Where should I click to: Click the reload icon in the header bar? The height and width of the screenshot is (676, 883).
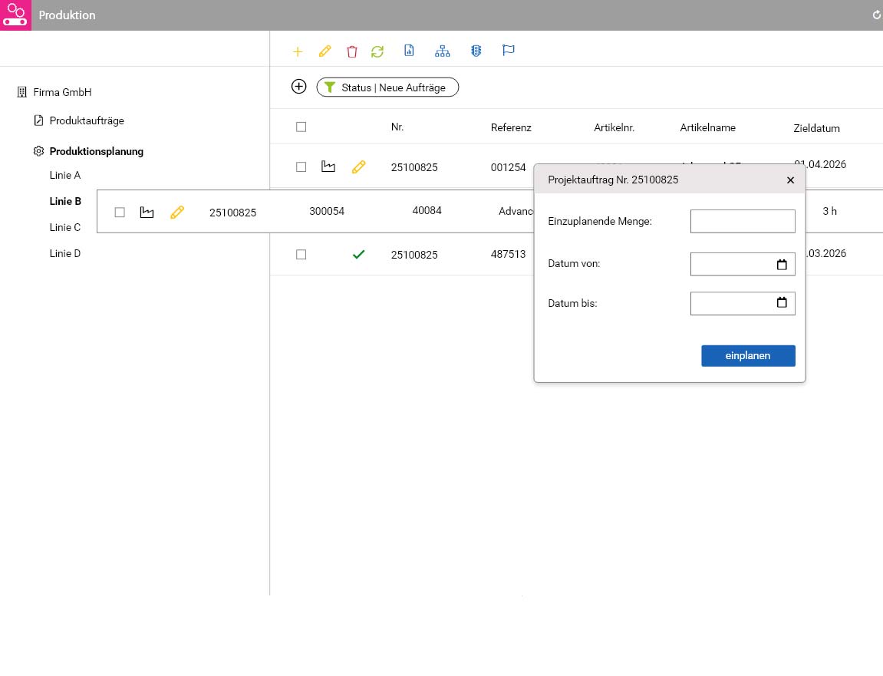(x=876, y=15)
